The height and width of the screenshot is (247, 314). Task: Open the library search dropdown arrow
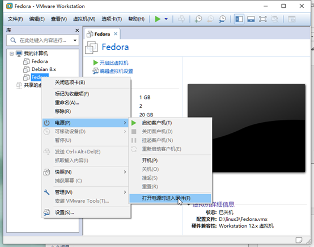pos(75,40)
